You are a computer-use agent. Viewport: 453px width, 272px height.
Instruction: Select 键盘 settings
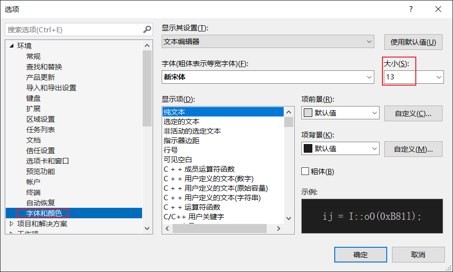[x=33, y=98]
